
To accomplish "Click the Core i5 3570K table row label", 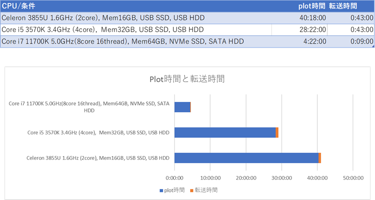I will coord(102,30).
